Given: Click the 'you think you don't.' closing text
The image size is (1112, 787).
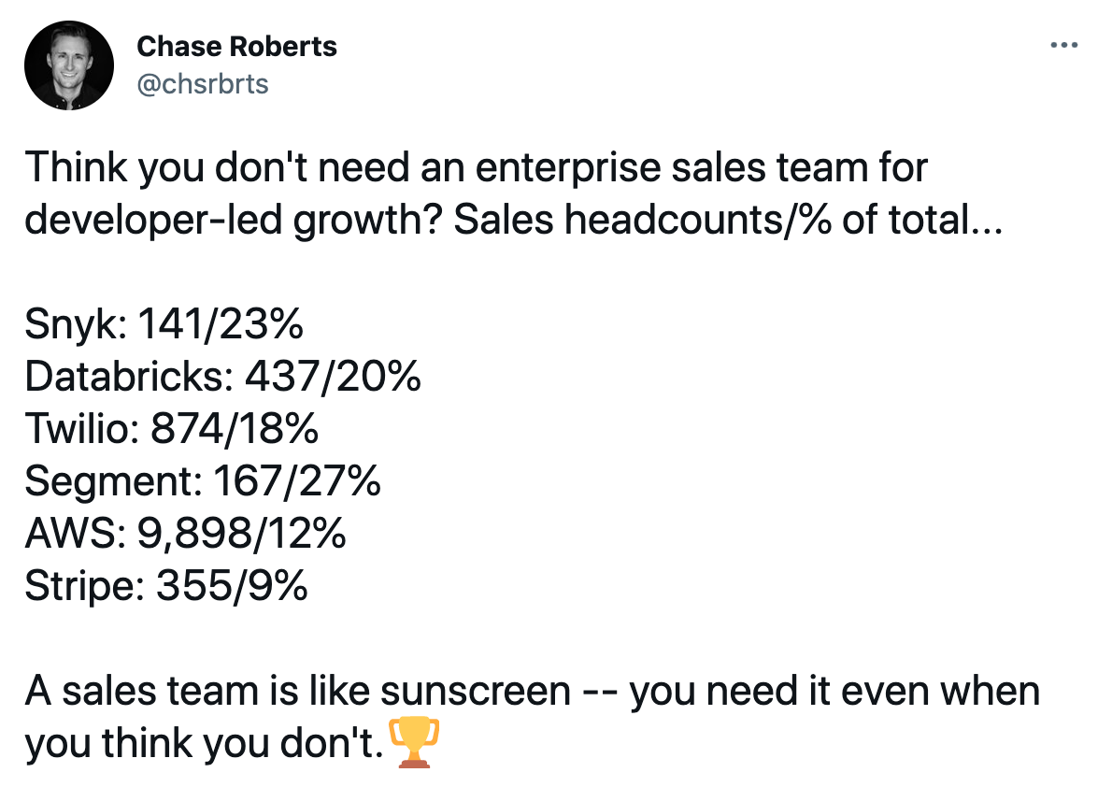Looking at the screenshot, I should [205, 744].
